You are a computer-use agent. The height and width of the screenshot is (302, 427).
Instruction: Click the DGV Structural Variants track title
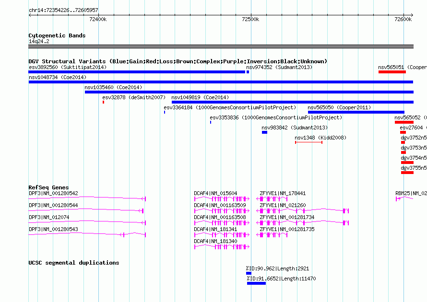[x=178, y=61]
